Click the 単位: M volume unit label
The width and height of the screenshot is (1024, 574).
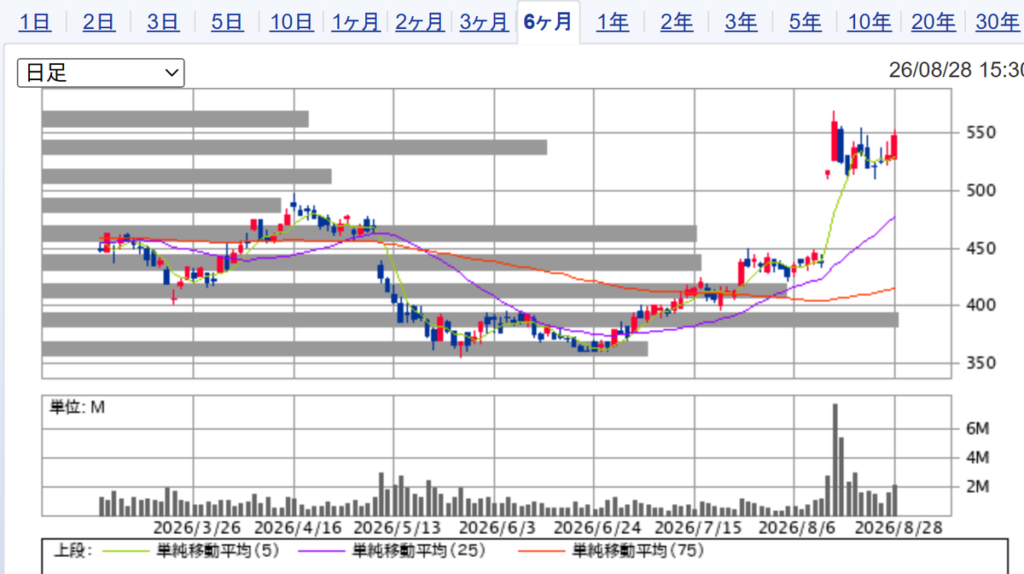click(x=77, y=408)
